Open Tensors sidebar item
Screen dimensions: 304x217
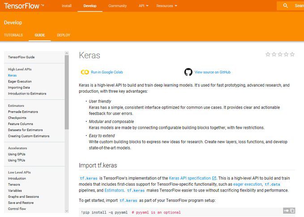(x=14, y=184)
